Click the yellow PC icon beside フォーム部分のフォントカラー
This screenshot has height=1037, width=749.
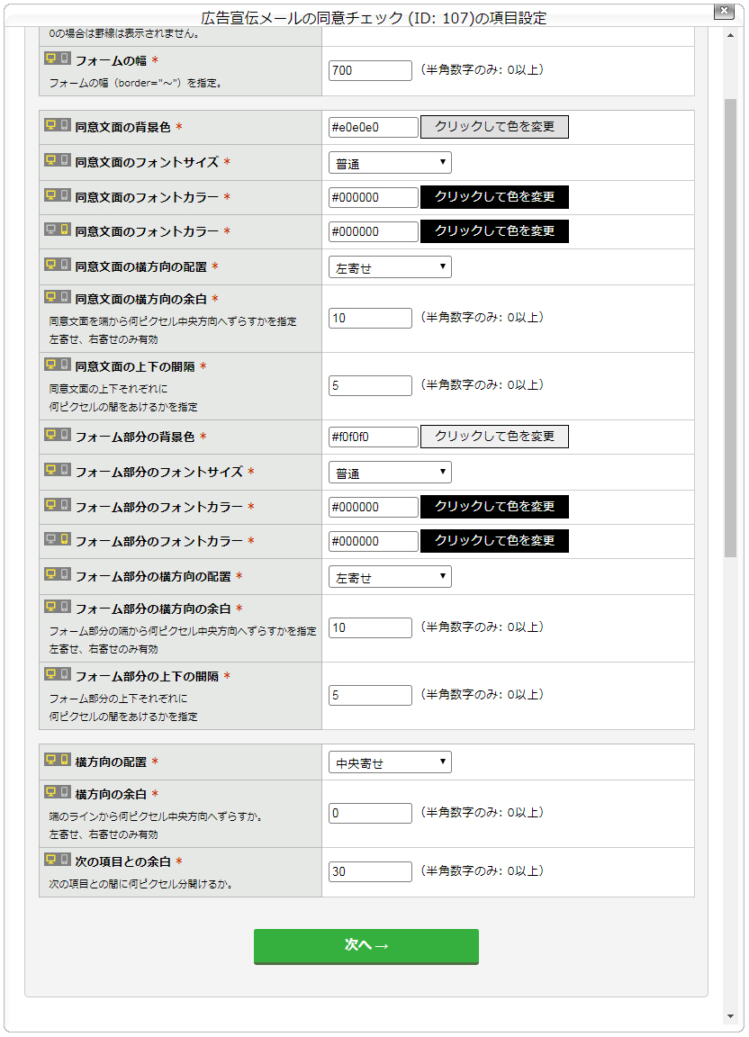51,504
